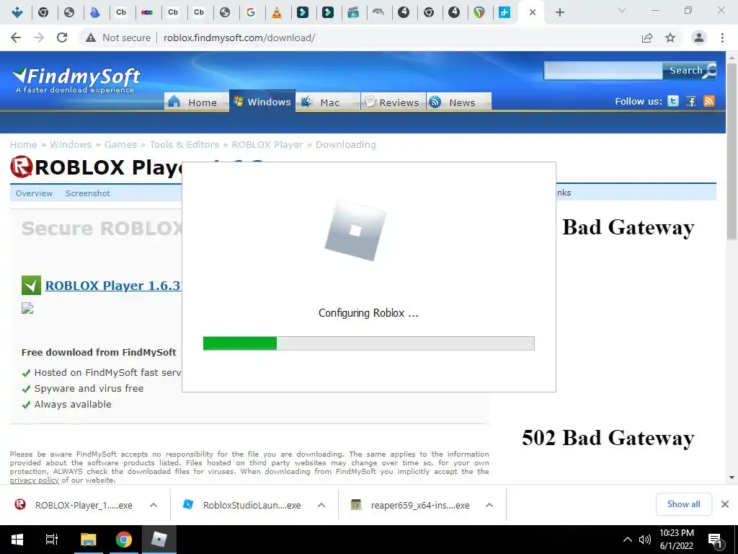Image resolution: width=738 pixels, height=554 pixels.
Task: Open the Overview sub-tab
Action: point(34,193)
